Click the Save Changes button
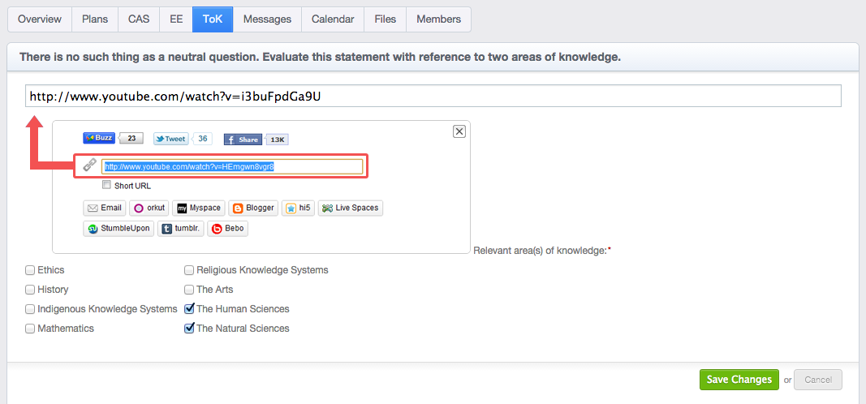The width and height of the screenshot is (866, 404). tap(739, 380)
